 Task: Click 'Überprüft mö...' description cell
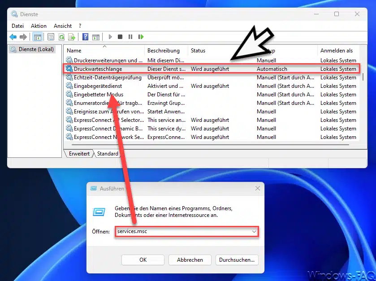pyautogui.click(x=165, y=78)
